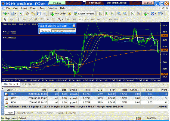Toggle the Chart Shift icon
The width and height of the screenshot is (170, 121).
point(138,14)
